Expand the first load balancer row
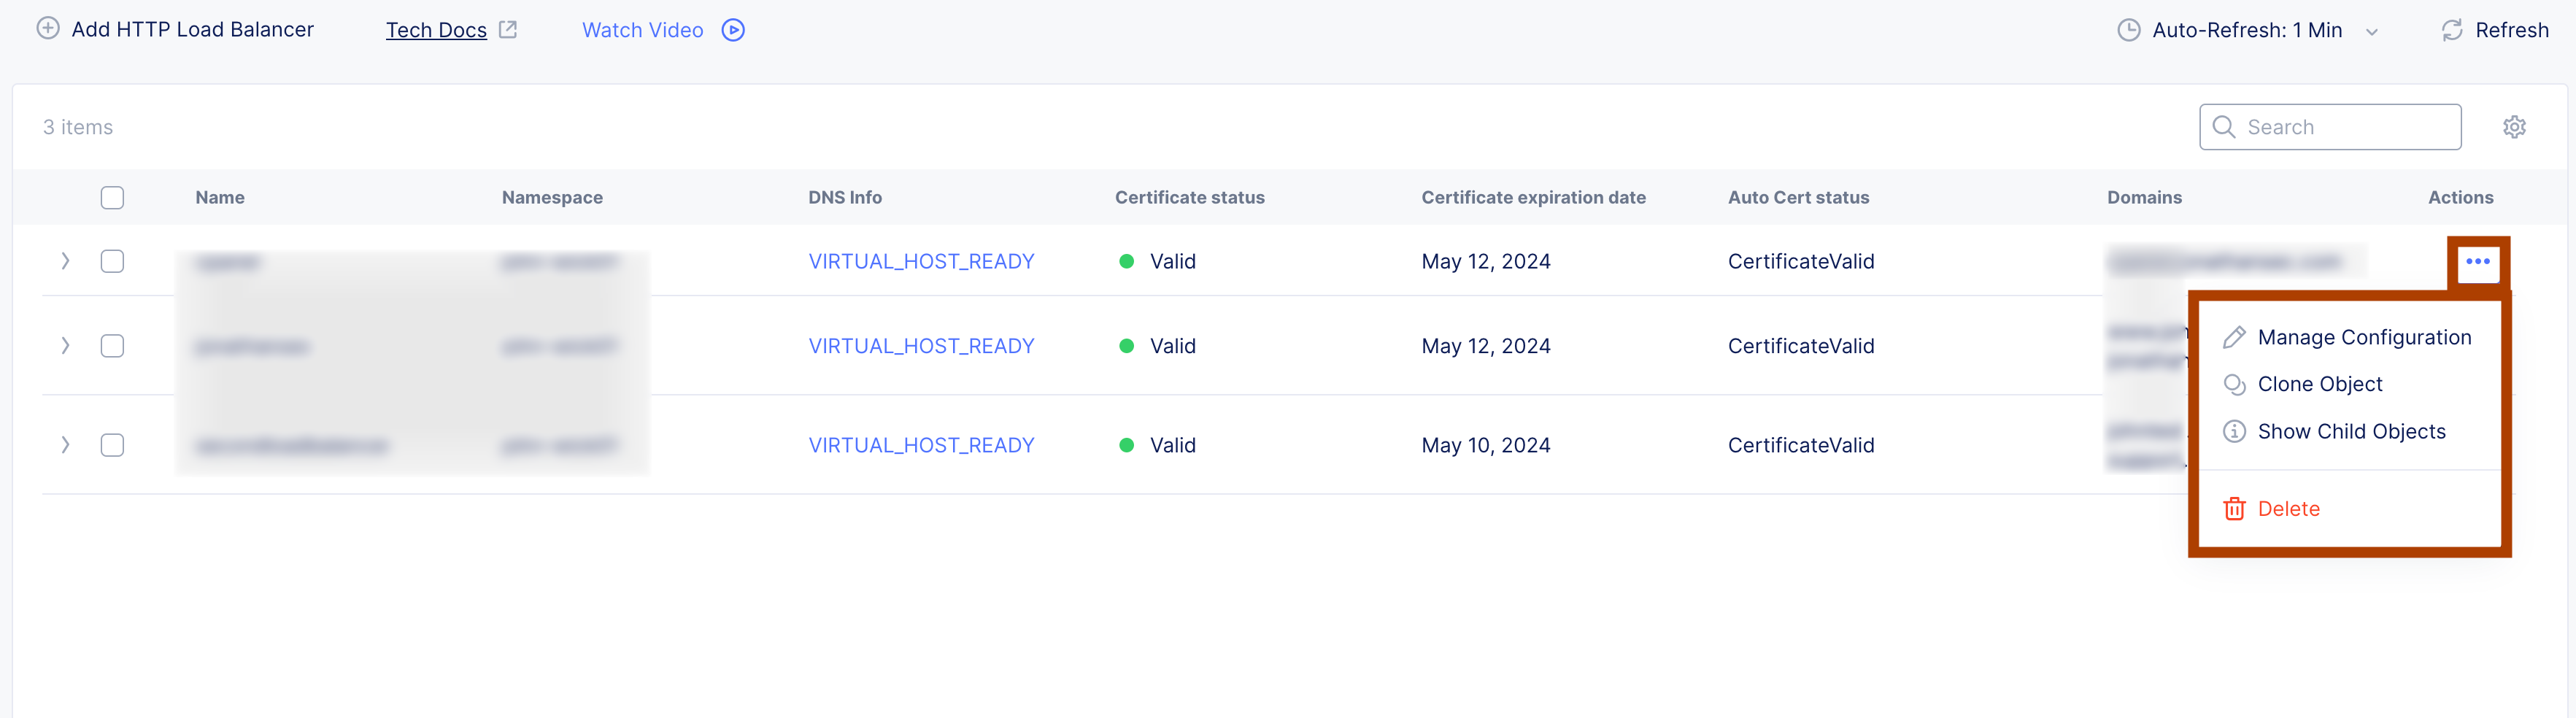Screen dimensions: 2576x718 65,261
